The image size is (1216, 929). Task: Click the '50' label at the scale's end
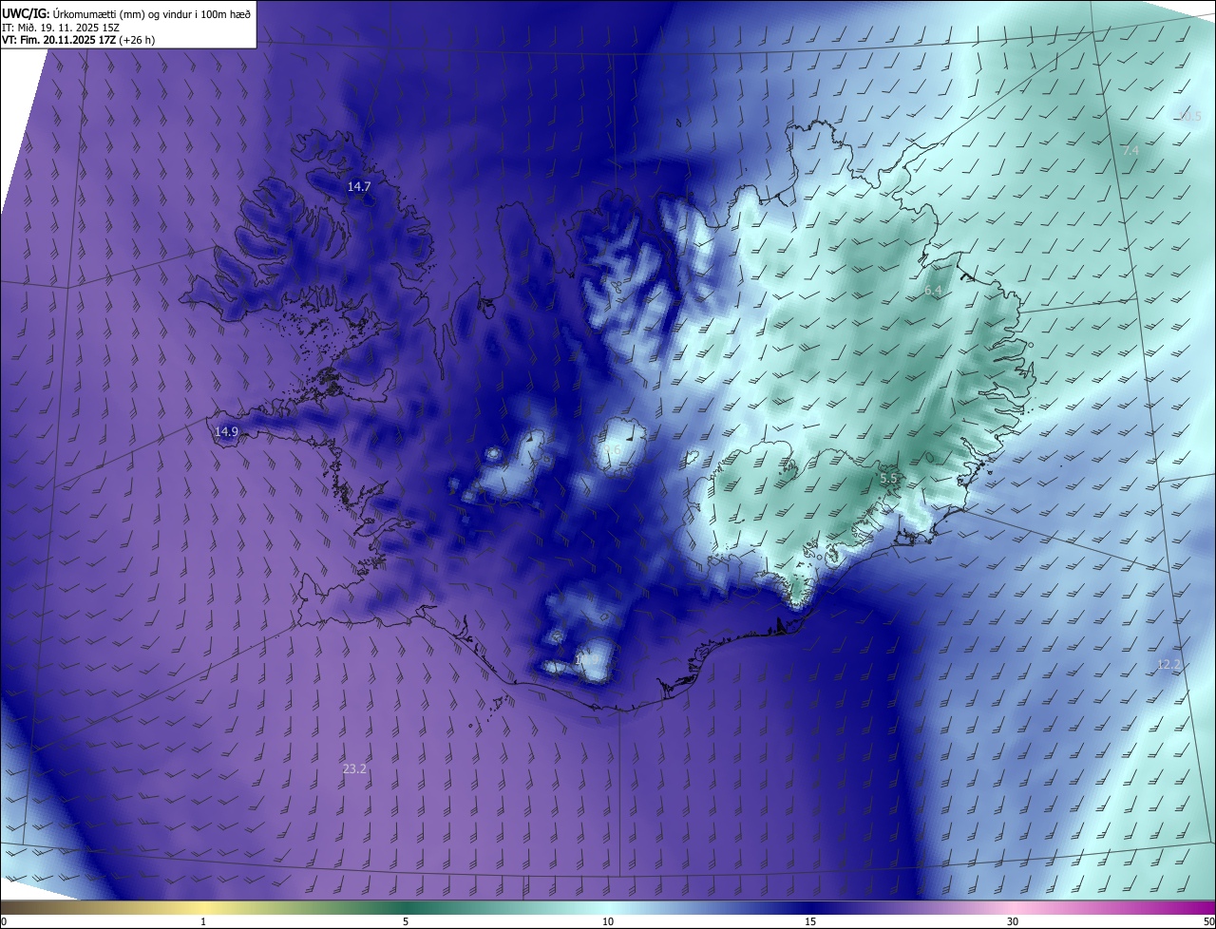click(1208, 921)
